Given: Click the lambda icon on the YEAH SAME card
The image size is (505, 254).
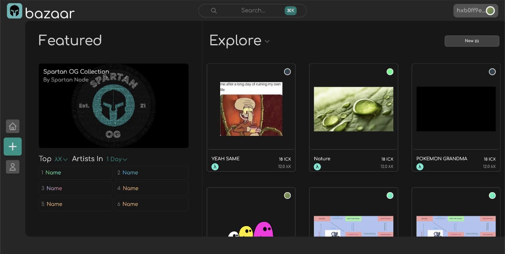Looking at the screenshot, I should [x=215, y=167].
